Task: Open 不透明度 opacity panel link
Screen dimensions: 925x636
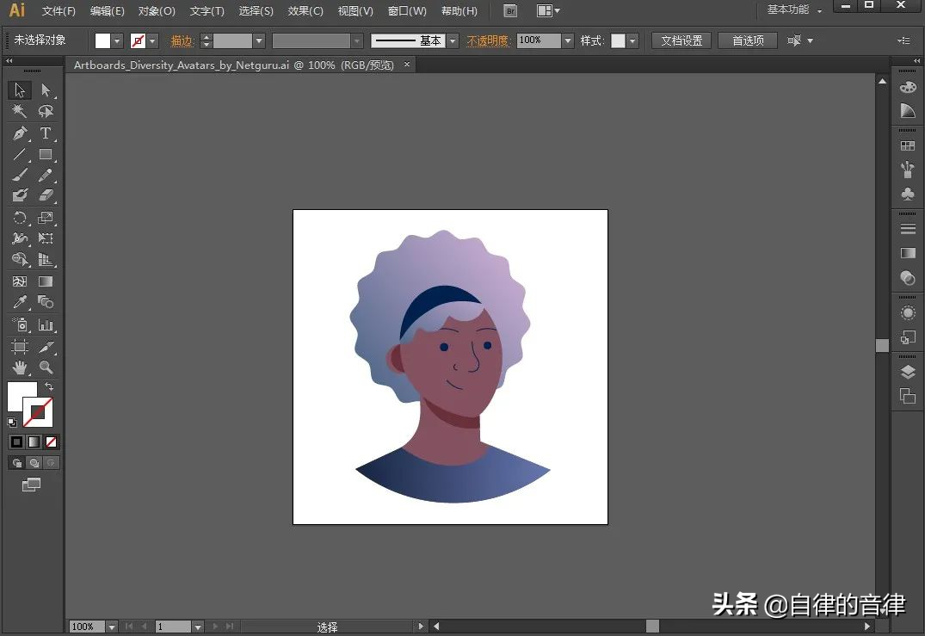Action: 487,40
